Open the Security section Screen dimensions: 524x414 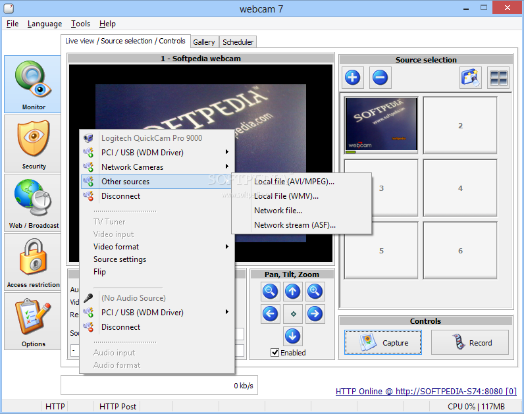(32, 143)
